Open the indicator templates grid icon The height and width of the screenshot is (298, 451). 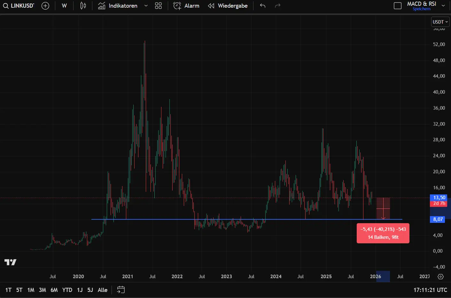click(x=158, y=6)
